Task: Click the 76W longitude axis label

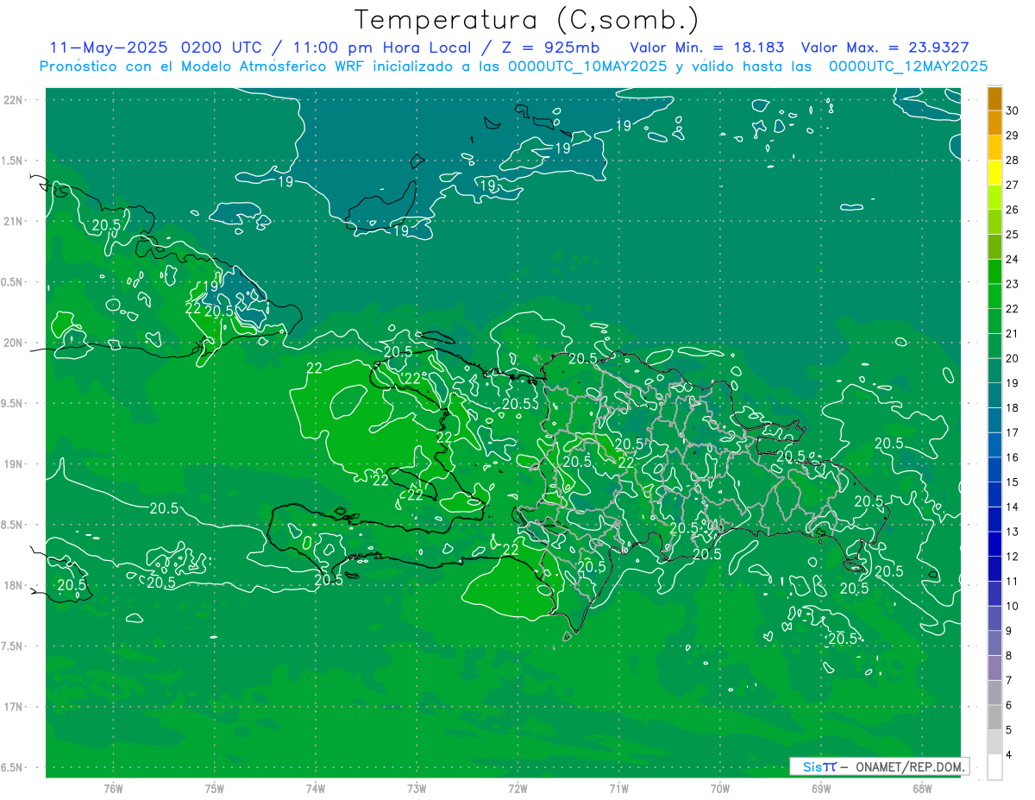Action: click(113, 789)
